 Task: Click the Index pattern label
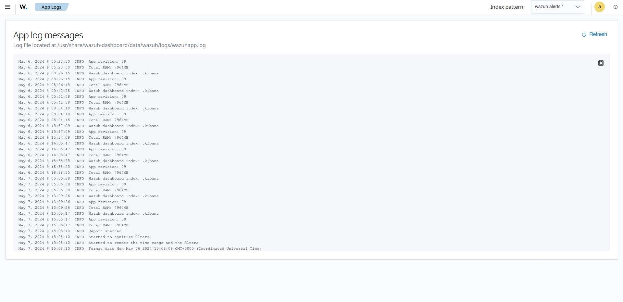click(506, 7)
